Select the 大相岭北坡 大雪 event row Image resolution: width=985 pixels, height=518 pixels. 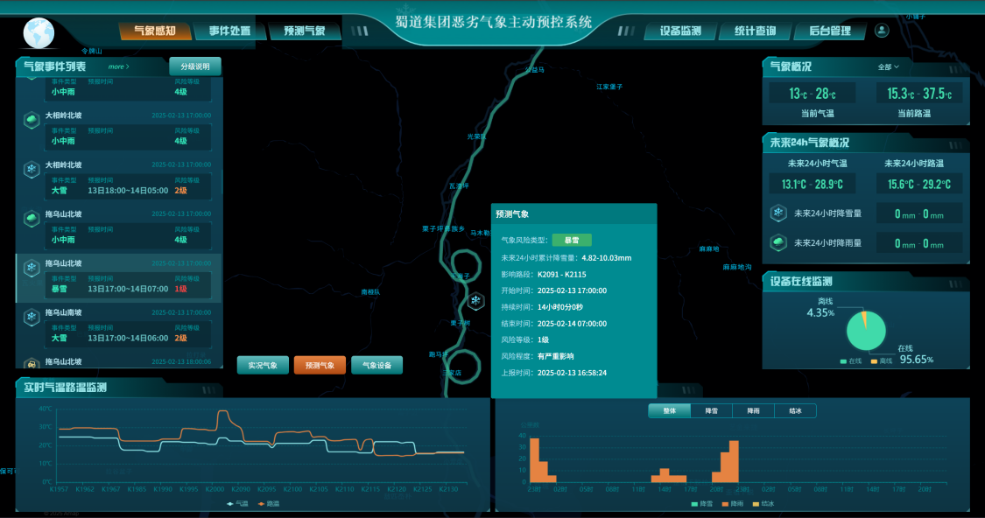[x=119, y=179]
